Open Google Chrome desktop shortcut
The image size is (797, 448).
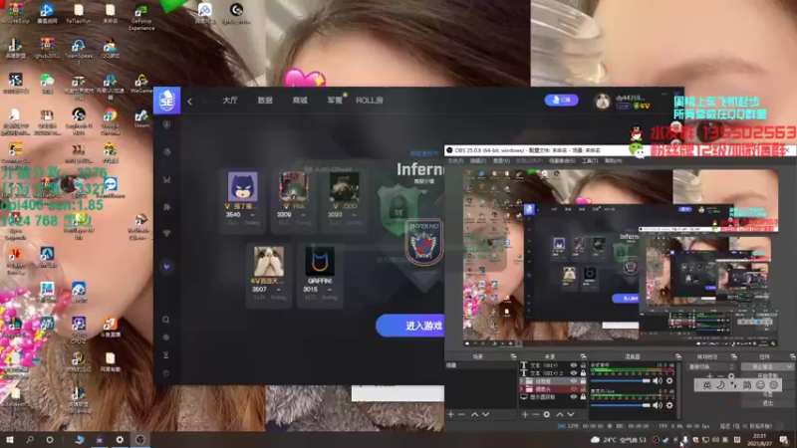point(110,121)
